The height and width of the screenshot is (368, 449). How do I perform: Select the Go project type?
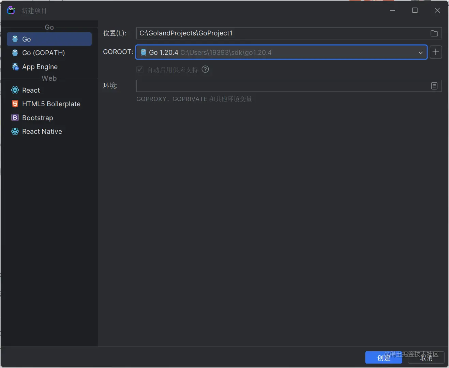pyautogui.click(x=49, y=39)
